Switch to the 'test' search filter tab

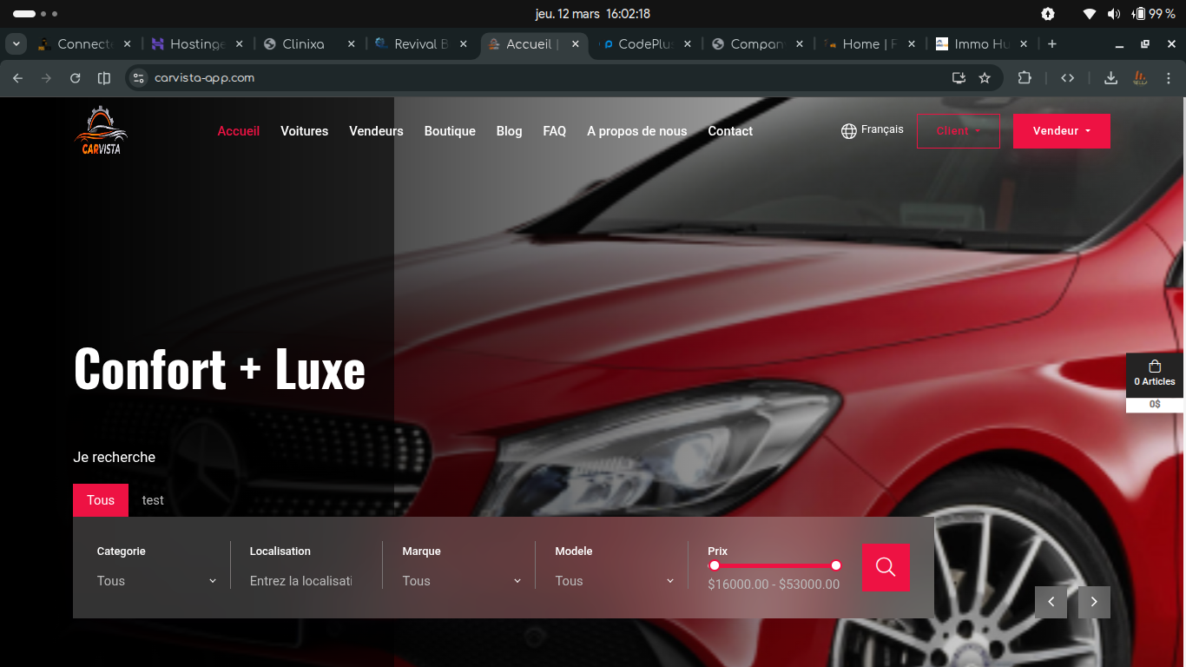(x=153, y=500)
